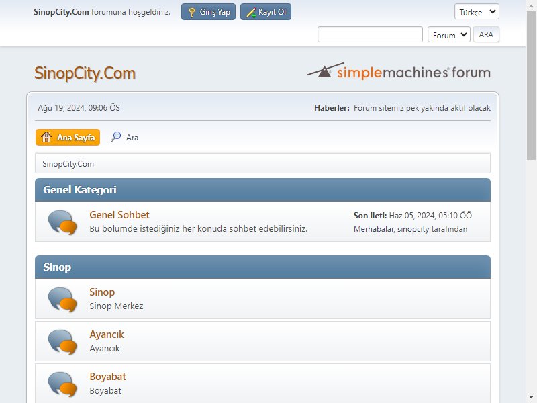The image size is (537, 403).
Task: Open the Sinop board link
Action: coord(102,292)
